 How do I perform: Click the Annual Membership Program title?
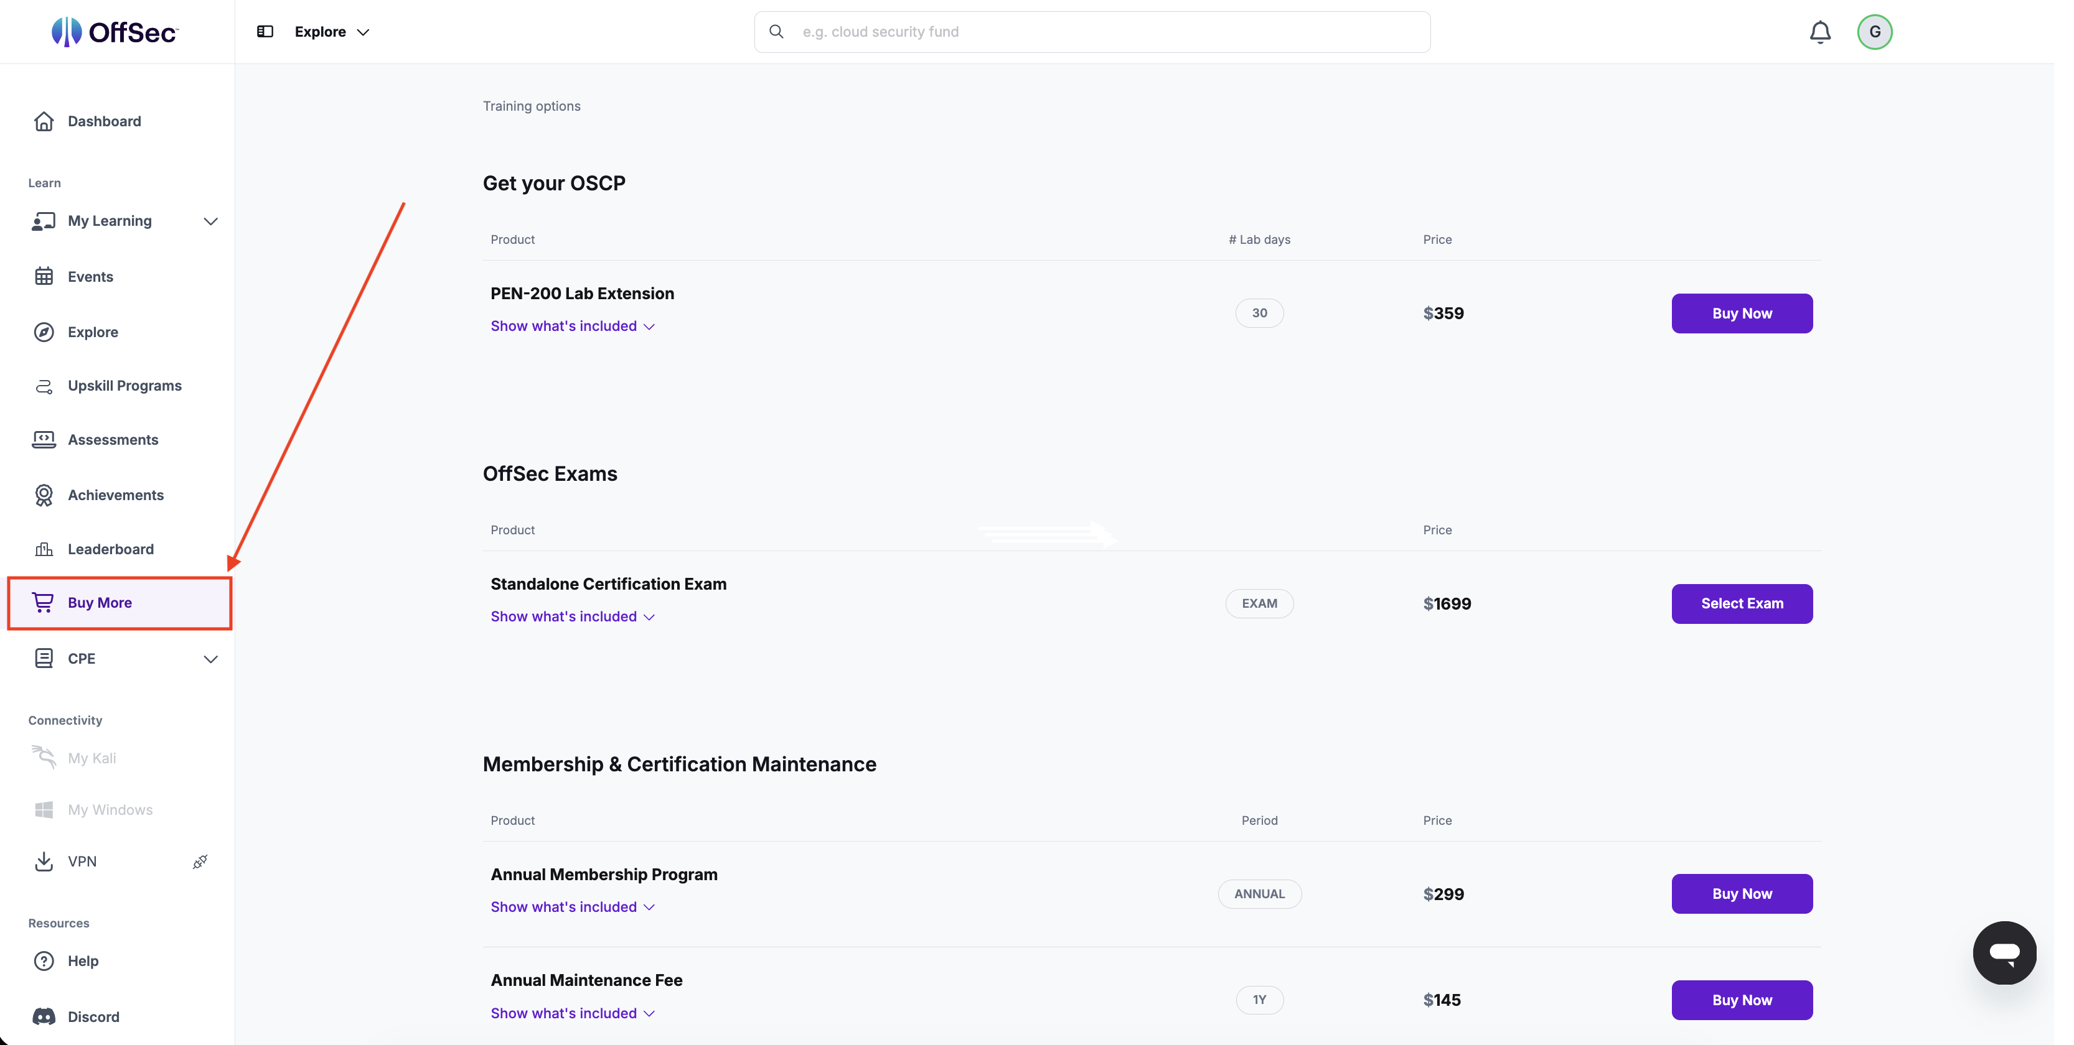[604, 875]
